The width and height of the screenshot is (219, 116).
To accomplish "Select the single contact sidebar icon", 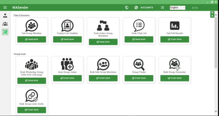I will 5,15.
